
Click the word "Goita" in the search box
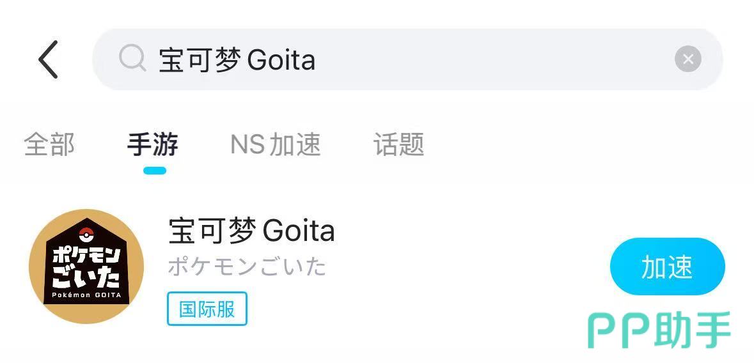tap(281, 60)
